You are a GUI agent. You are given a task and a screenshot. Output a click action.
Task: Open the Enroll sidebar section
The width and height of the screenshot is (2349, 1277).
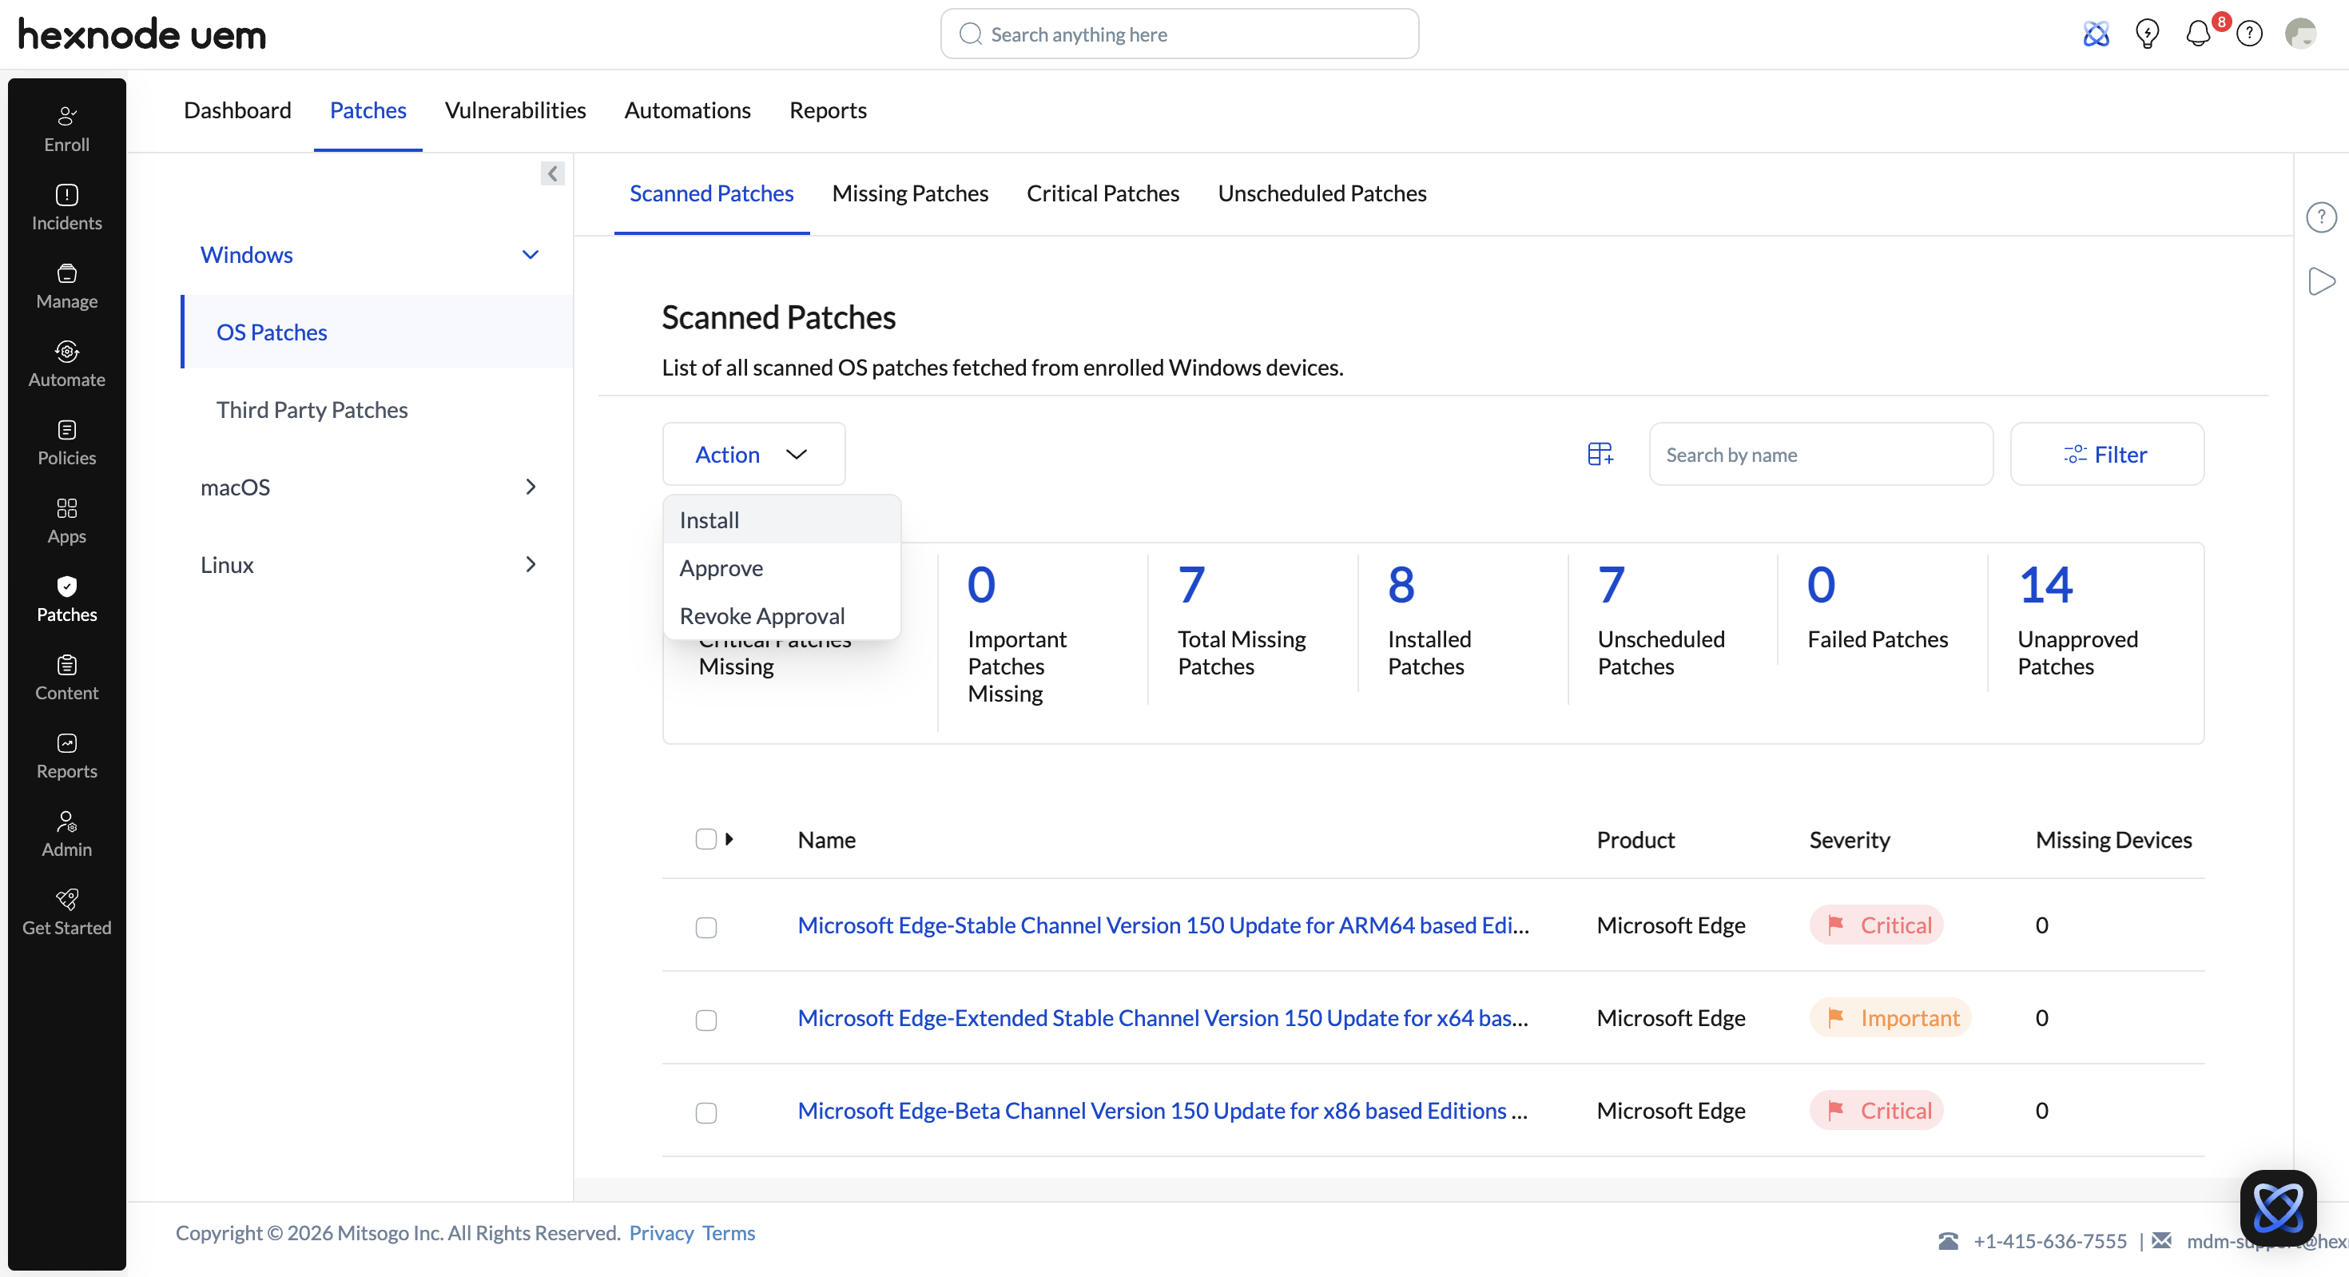[x=66, y=129]
